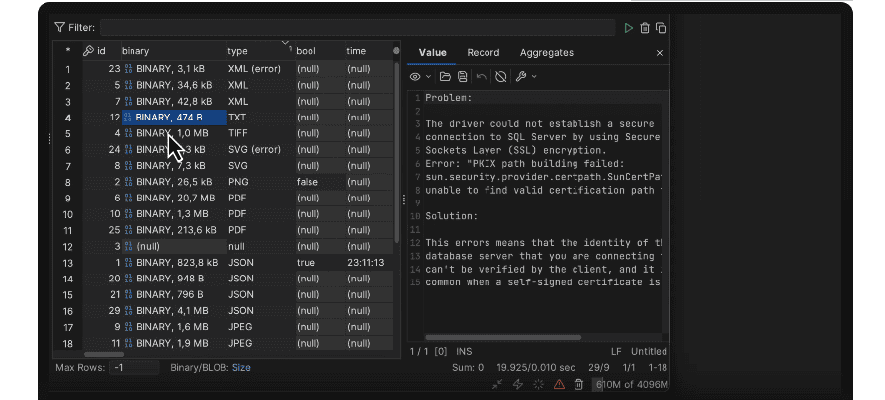Click the filter funnel icon
This screenshot has height=400, width=885.
tap(60, 27)
